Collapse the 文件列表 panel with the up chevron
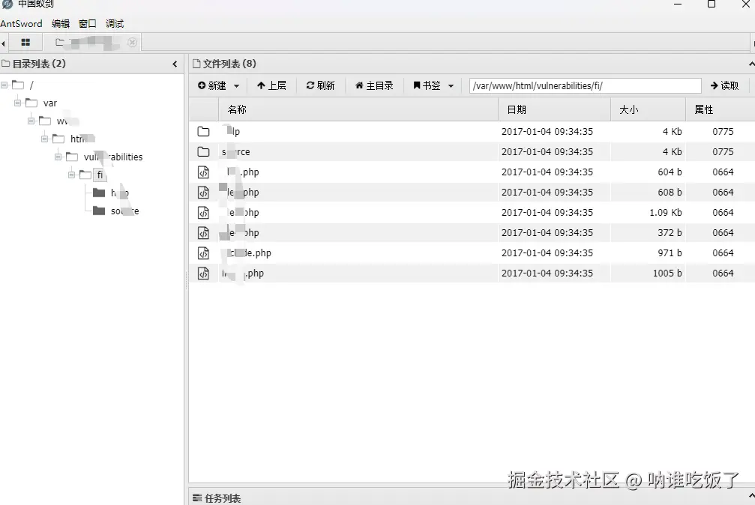The image size is (755, 505). (x=751, y=64)
